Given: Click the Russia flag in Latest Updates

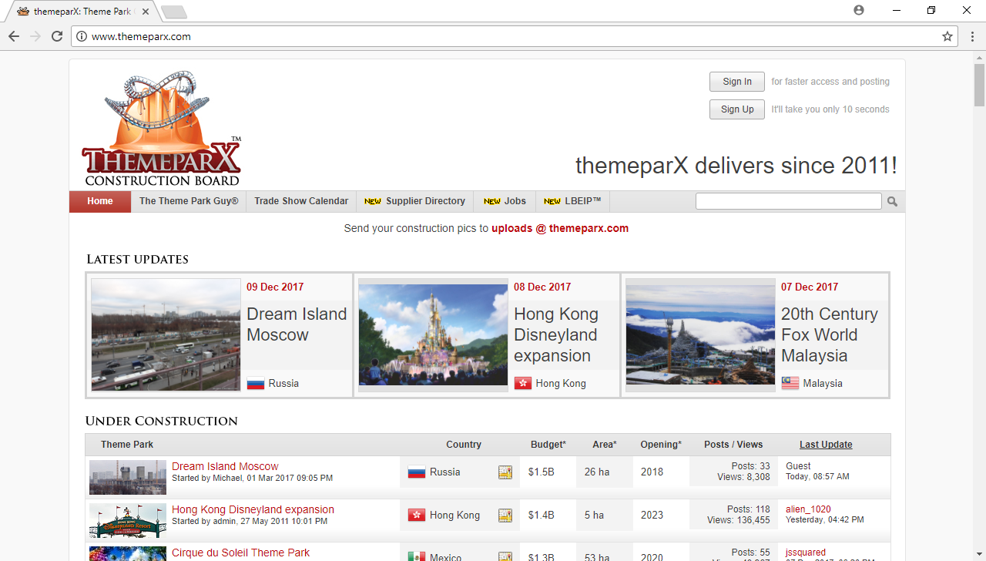Looking at the screenshot, I should coord(256,383).
